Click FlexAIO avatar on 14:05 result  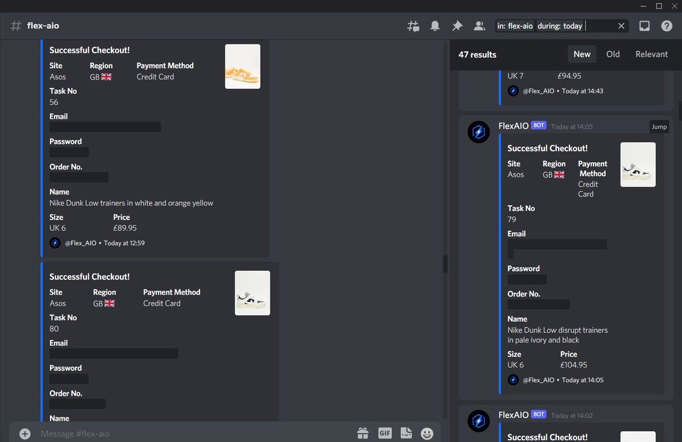[479, 132]
